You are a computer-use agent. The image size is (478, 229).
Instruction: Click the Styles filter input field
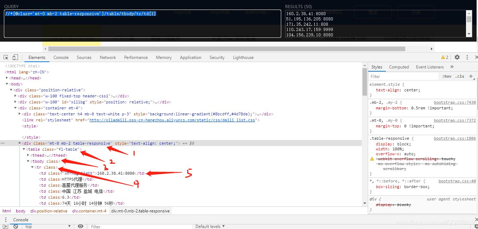click(x=403, y=76)
